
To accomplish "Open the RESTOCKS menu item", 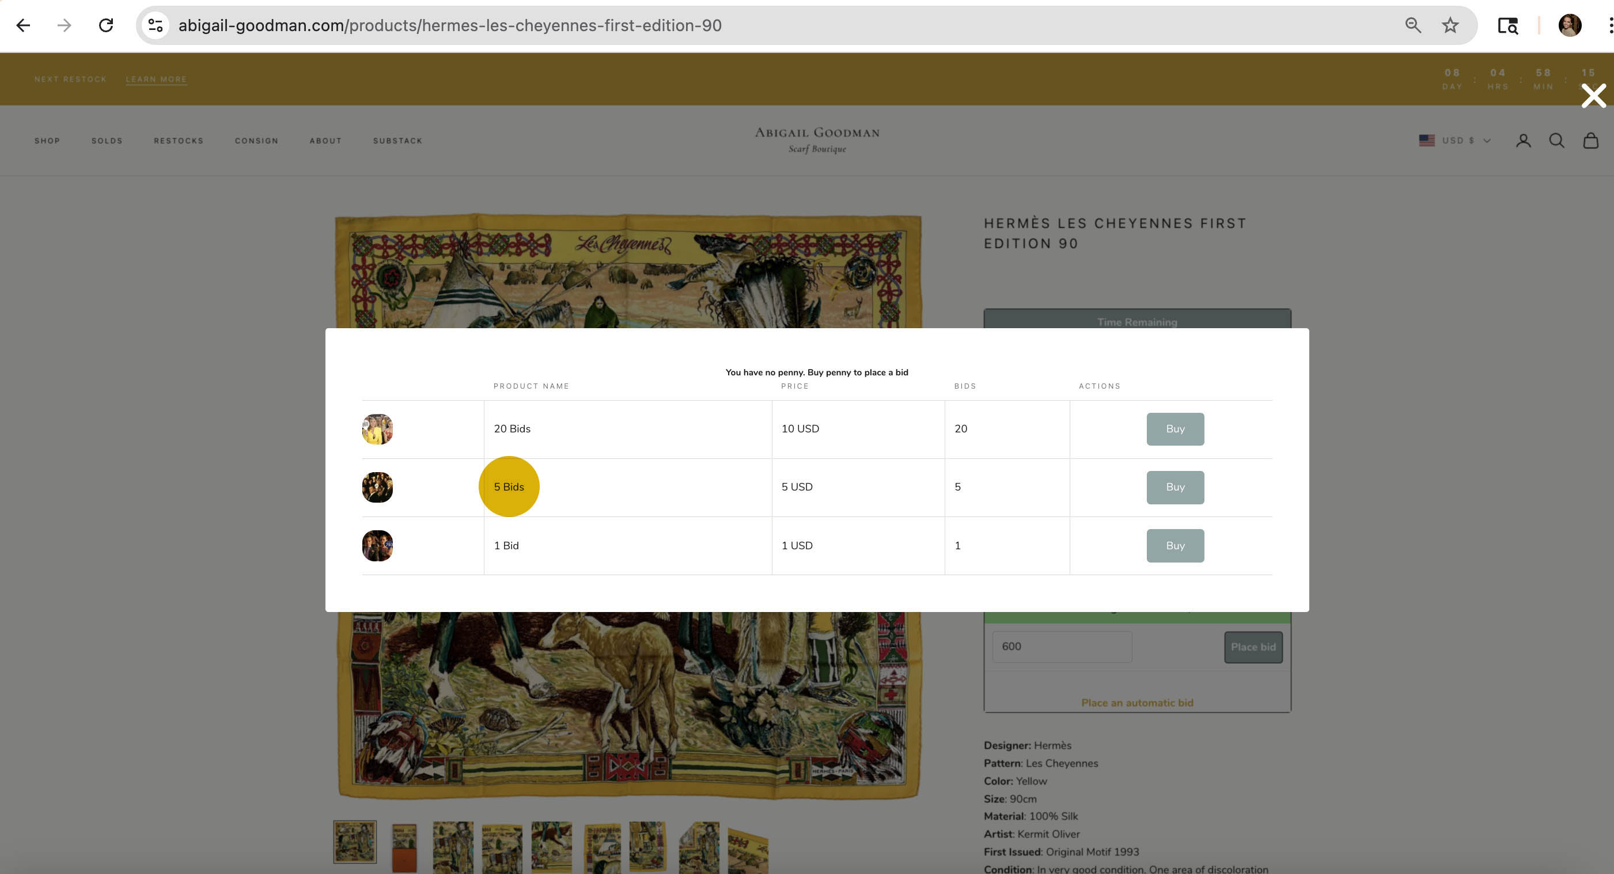I will (179, 141).
